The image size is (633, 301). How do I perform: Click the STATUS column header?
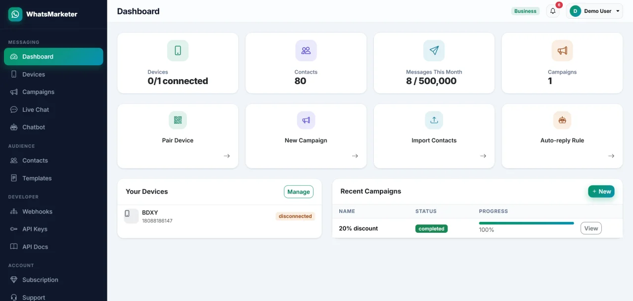click(x=426, y=211)
